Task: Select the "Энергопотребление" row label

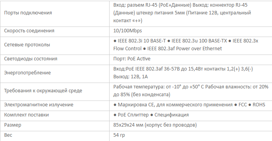Action: coord(27,73)
